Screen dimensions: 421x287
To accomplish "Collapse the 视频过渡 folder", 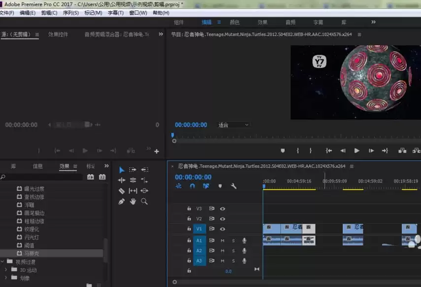I will point(2,262).
